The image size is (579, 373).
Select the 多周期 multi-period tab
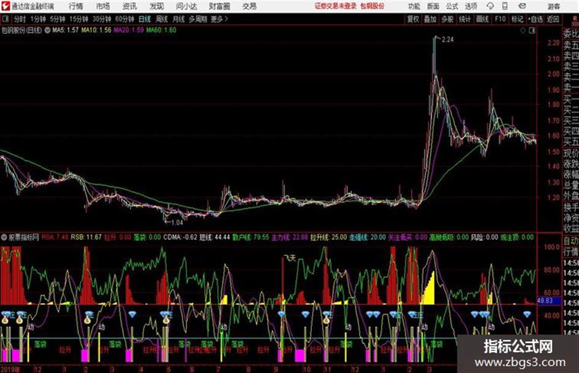coord(198,19)
